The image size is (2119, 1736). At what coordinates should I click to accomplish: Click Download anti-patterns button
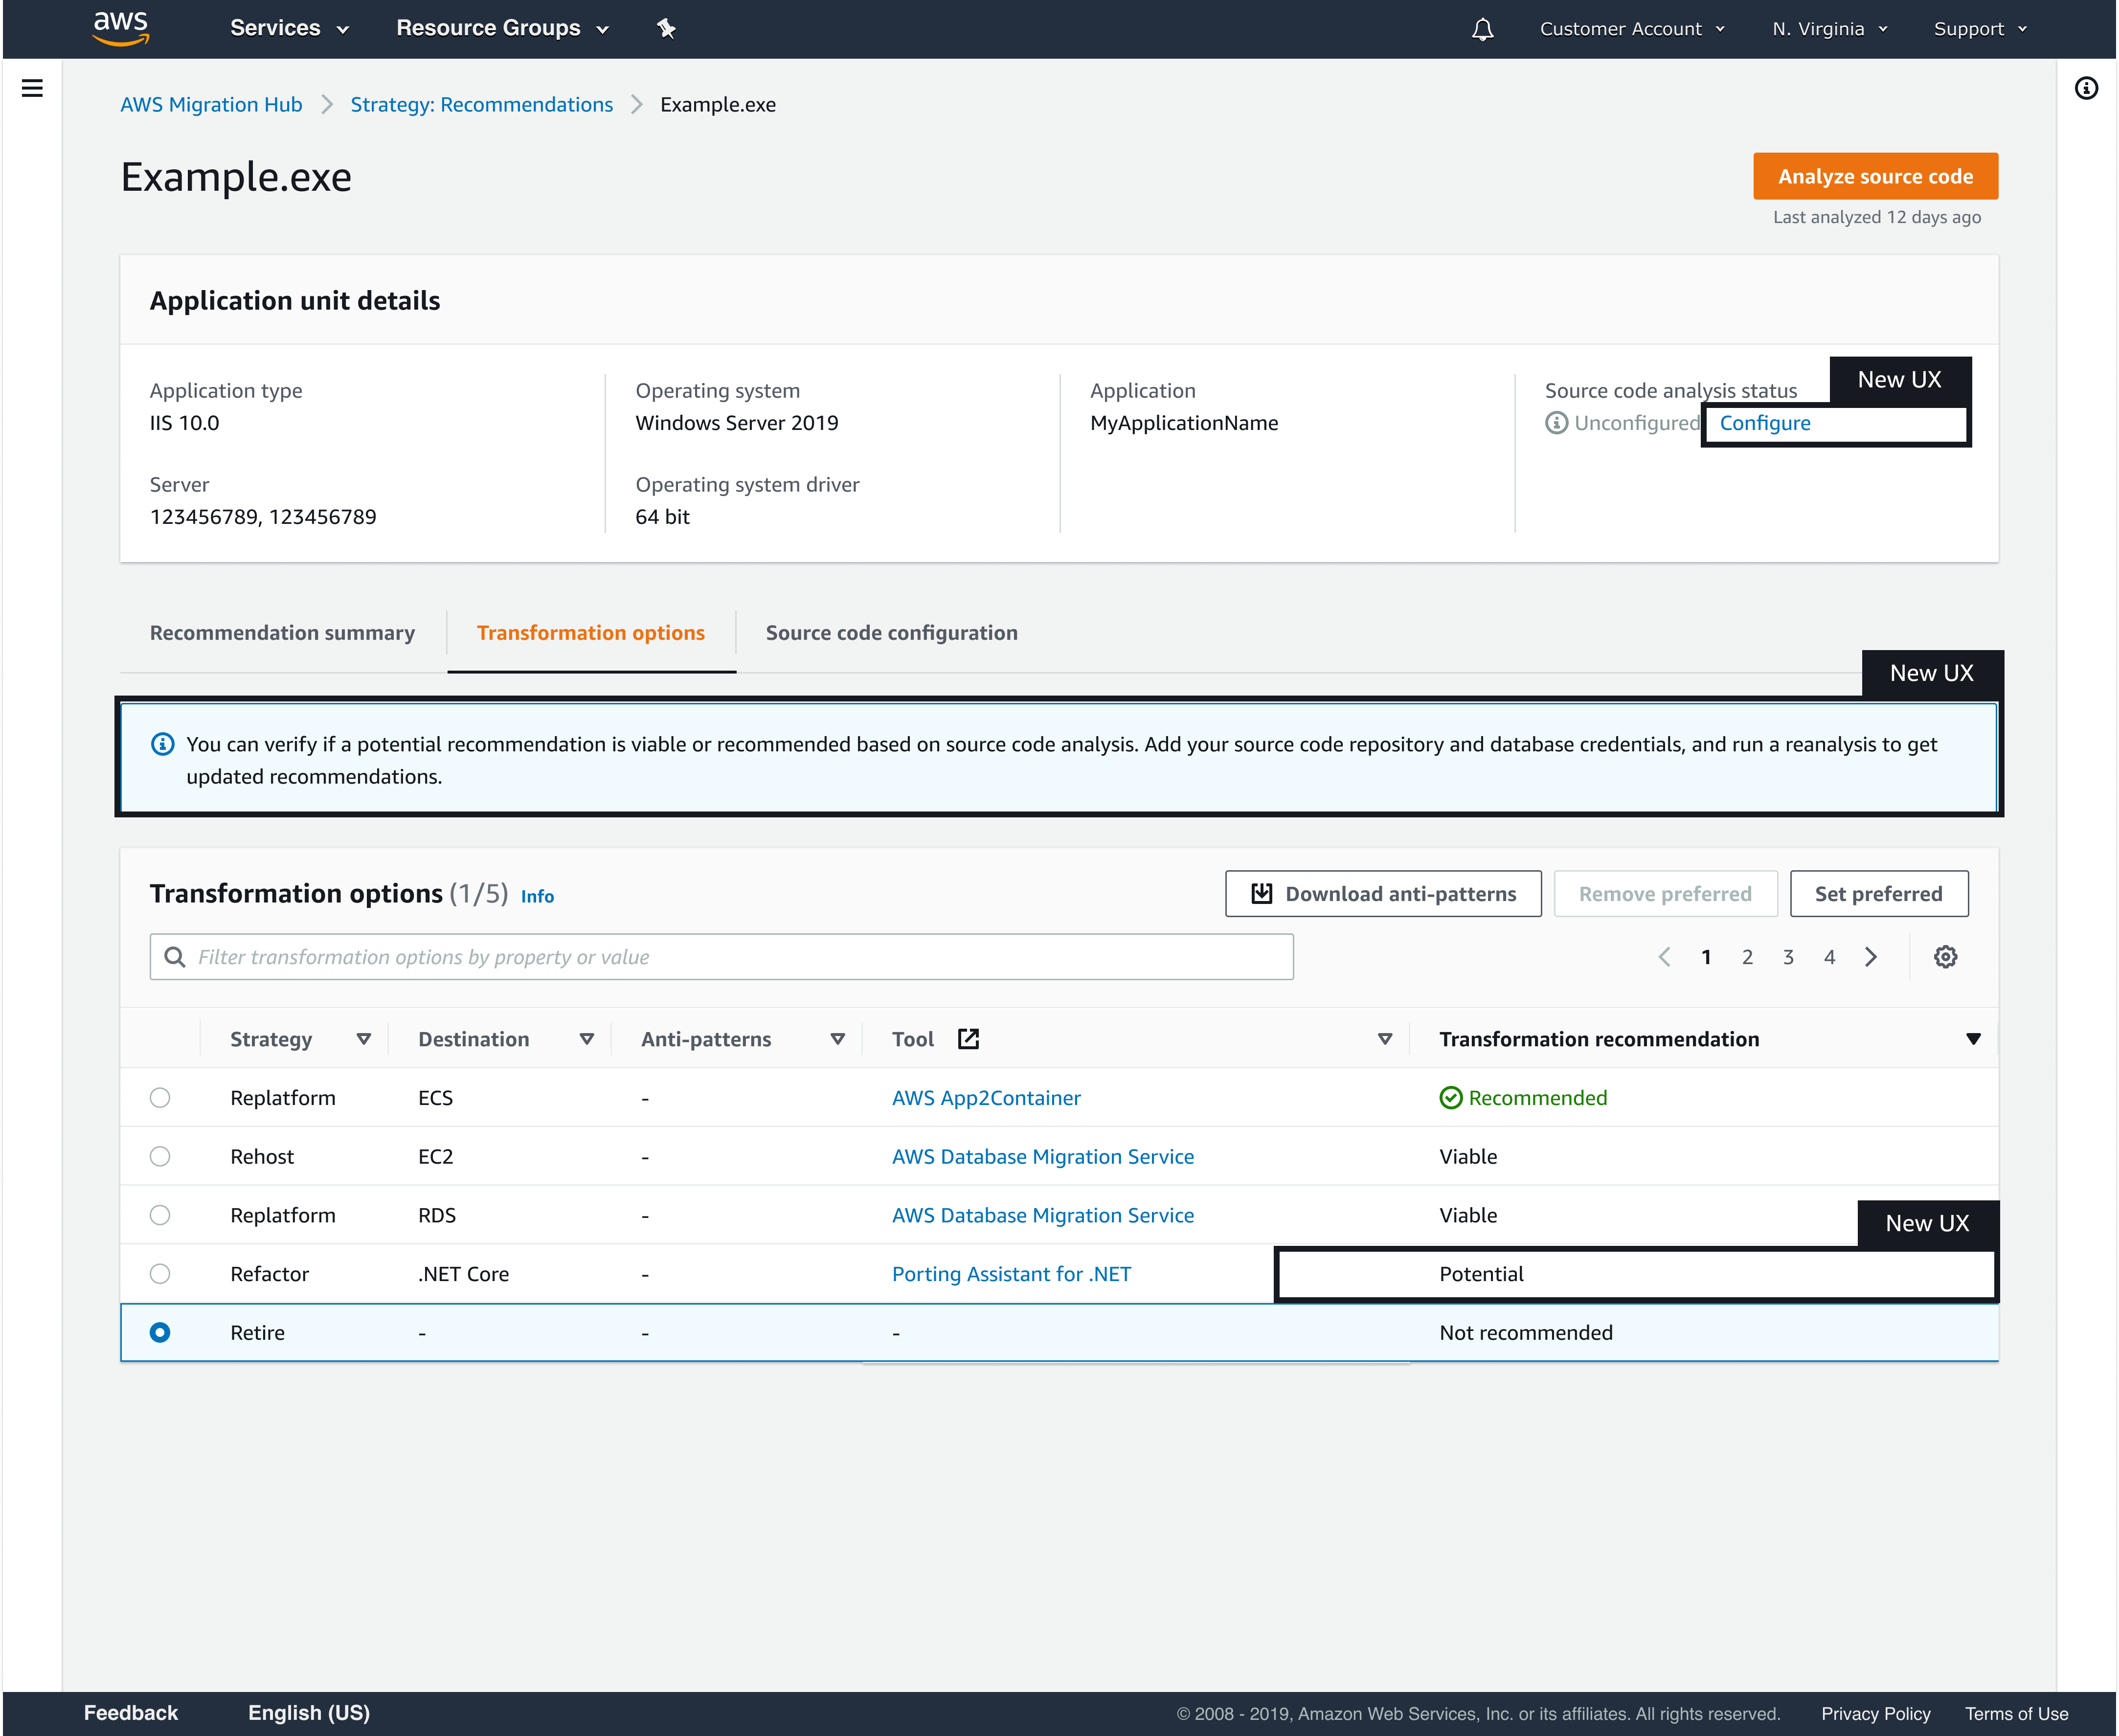tap(1382, 894)
